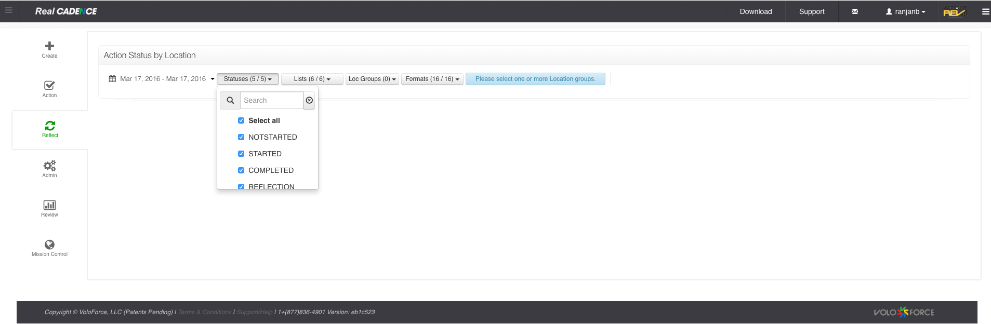
Task: Expand the Lists (6 / 6) dropdown
Action: 312,79
